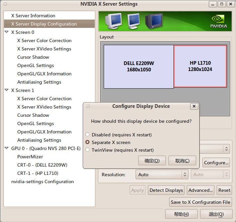Open OpenGL Settings under X Screen 1
This screenshot has width=236, height=222.
coord(36,123)
